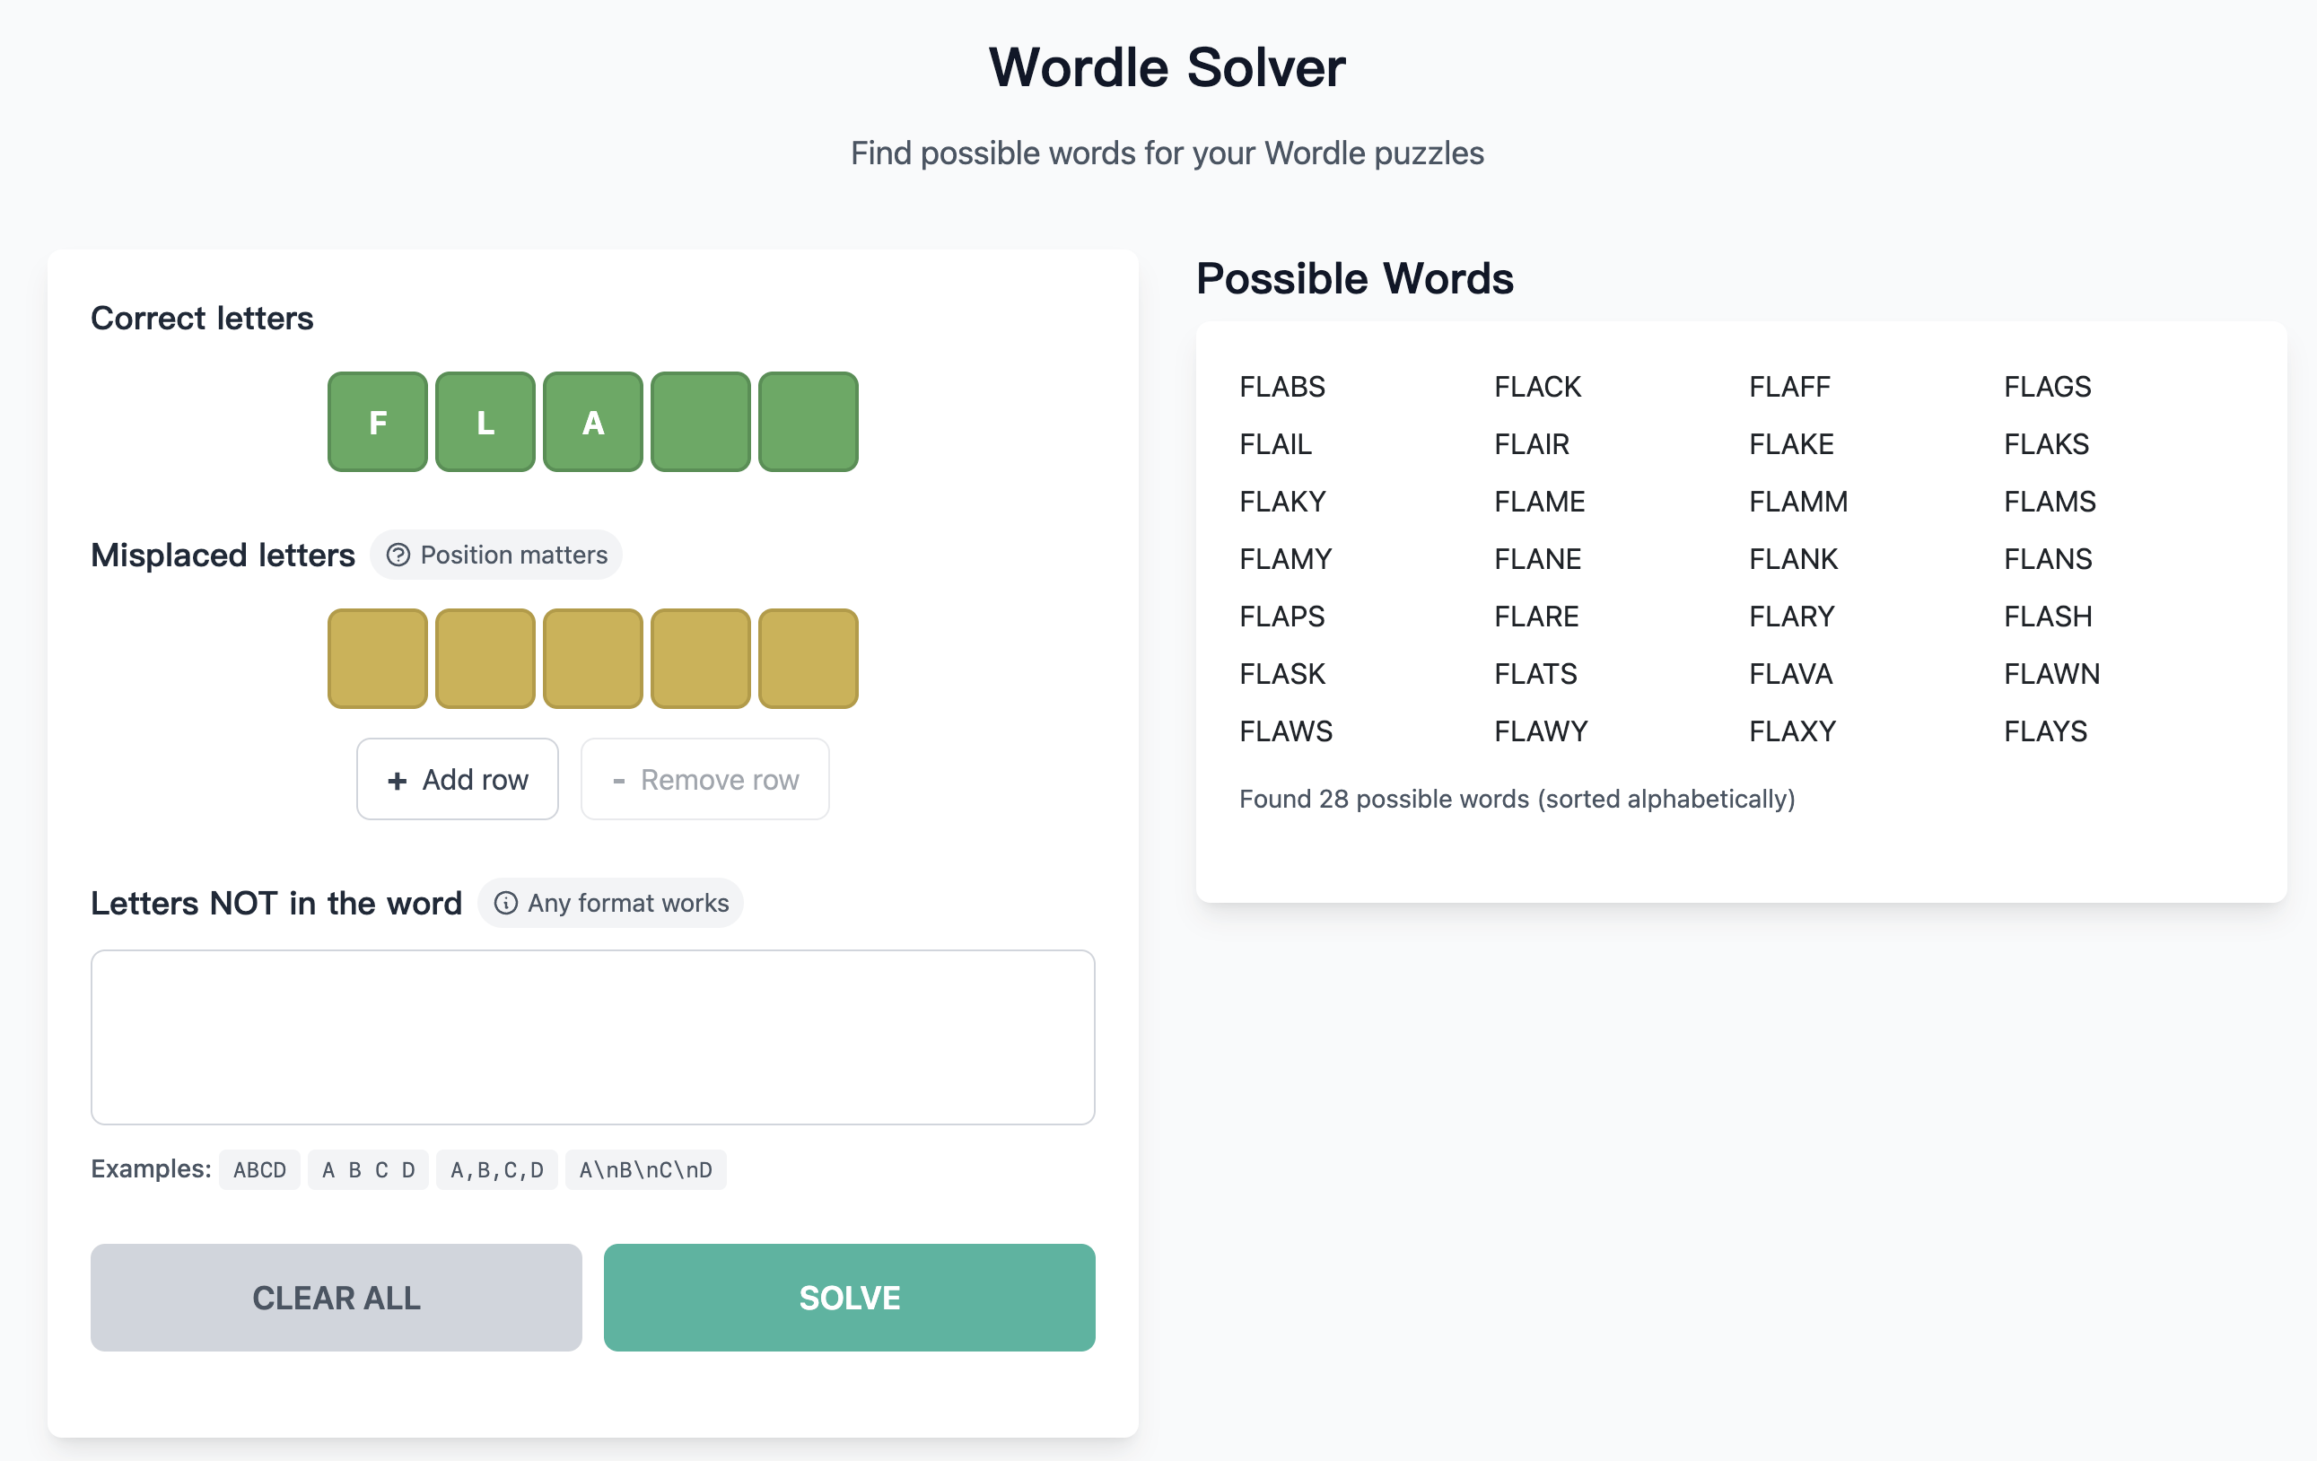Screen dimensions: 2317x1461
Task: Select the word FLASH in results
Action: (x=2048, y=617)
